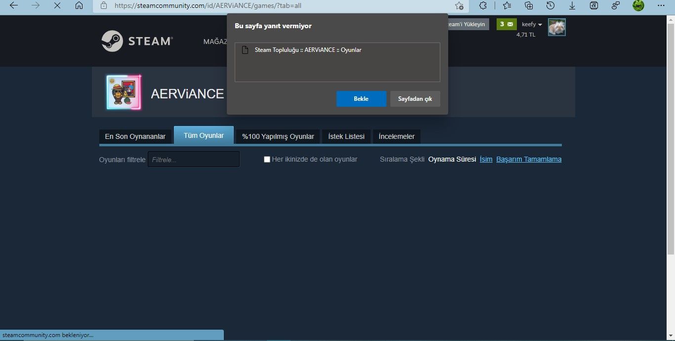
Task: Open the browser home page icon
Action: pyautogui.click(x=79, y=6)
